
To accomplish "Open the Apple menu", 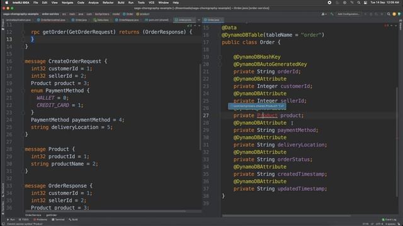I will [7, 3].
